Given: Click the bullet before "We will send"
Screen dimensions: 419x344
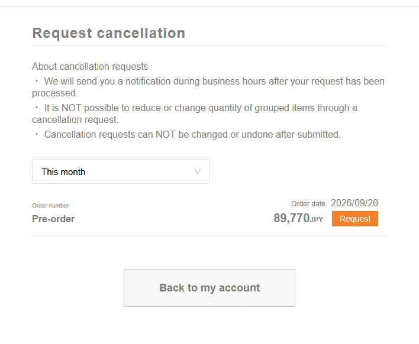Looking at the screenshot, I should (37, 81).
